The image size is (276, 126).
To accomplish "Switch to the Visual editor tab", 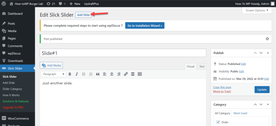I will [x=190, y=66].
